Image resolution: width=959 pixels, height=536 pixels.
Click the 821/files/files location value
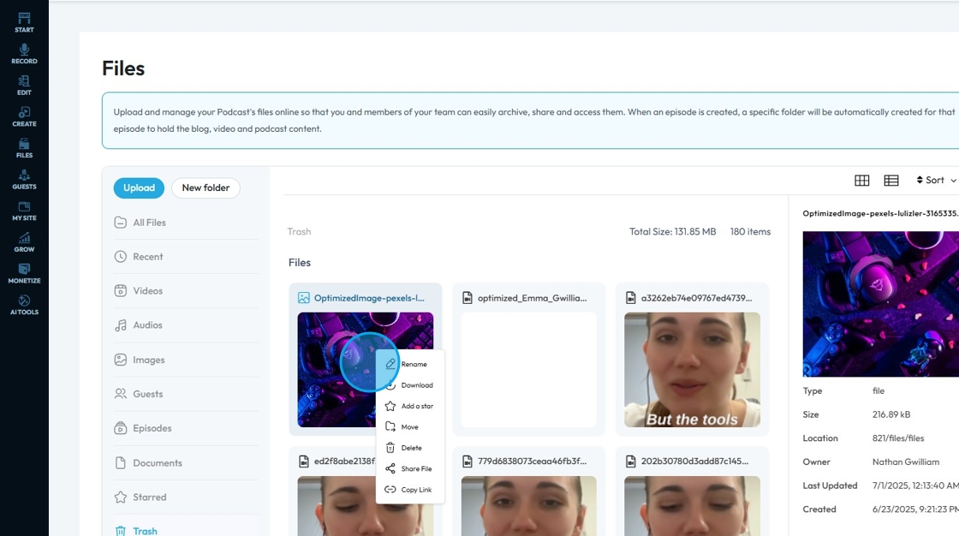pyautogui.click(x=898, y=438)
